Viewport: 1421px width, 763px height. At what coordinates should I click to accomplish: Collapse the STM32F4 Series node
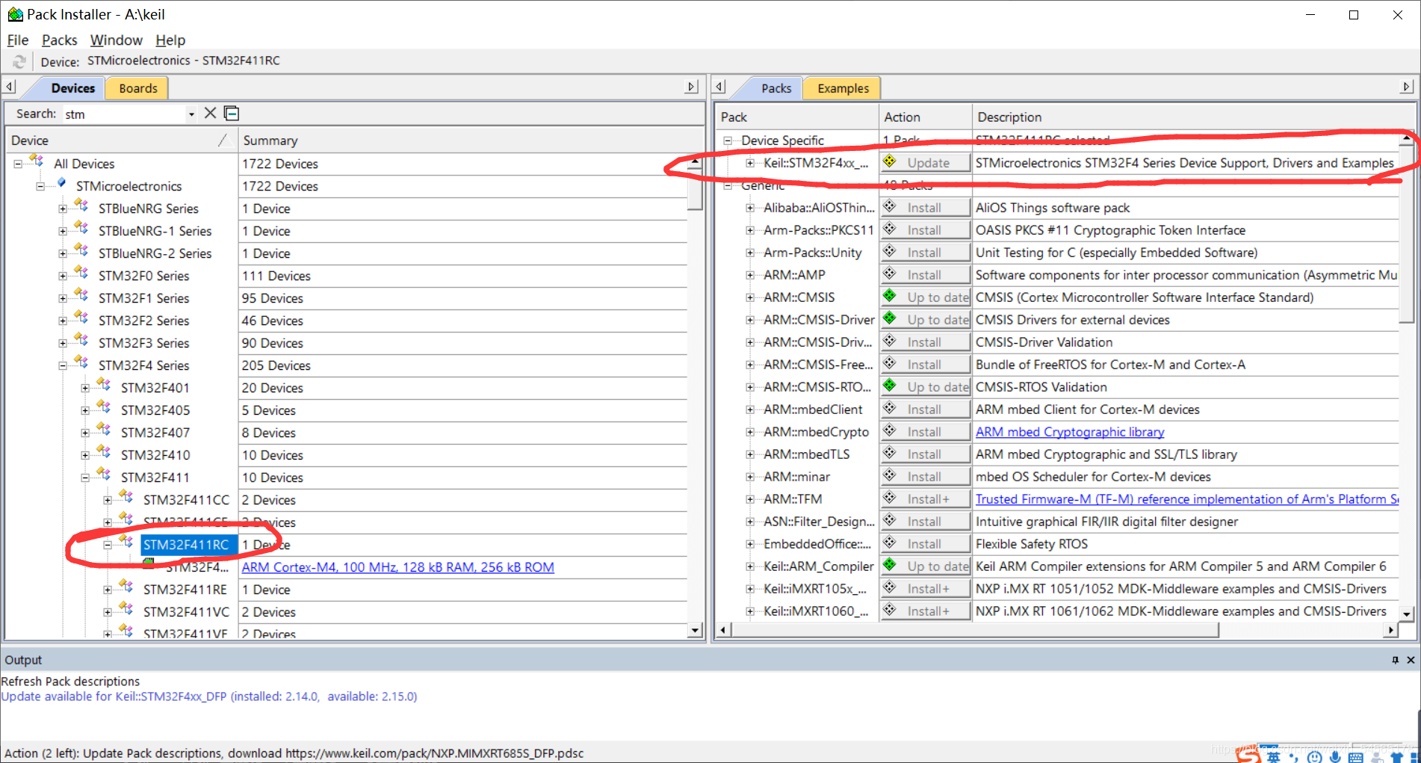pyautogui.click(x=63, y=365)
